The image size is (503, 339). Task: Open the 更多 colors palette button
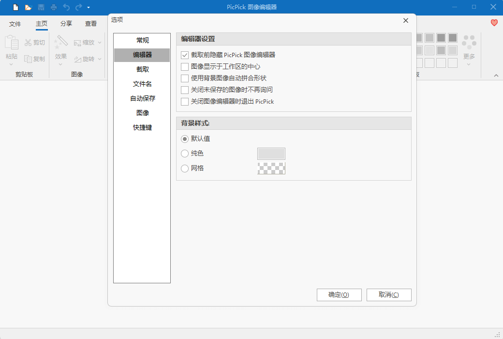[469, 51]
